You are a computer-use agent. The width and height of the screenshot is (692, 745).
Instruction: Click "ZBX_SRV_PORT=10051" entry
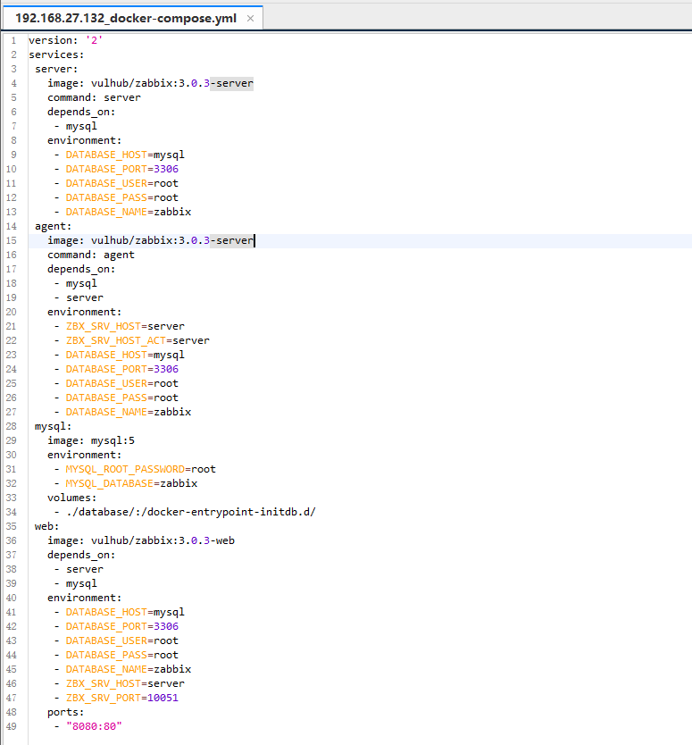[122, 698]
